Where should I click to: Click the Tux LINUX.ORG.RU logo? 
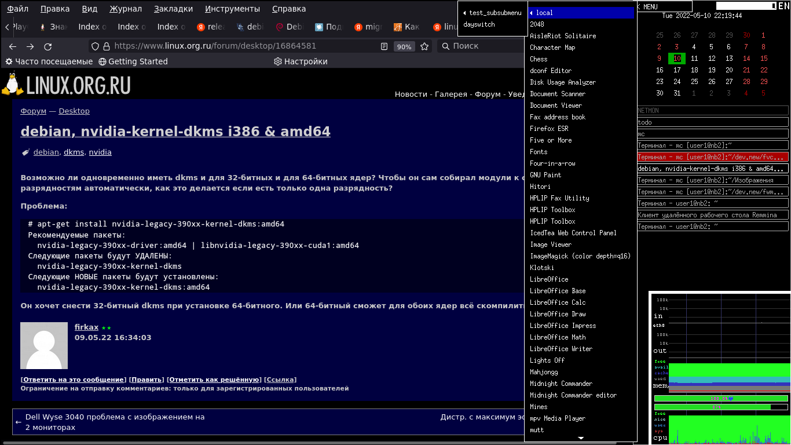(x=66, y=85)
